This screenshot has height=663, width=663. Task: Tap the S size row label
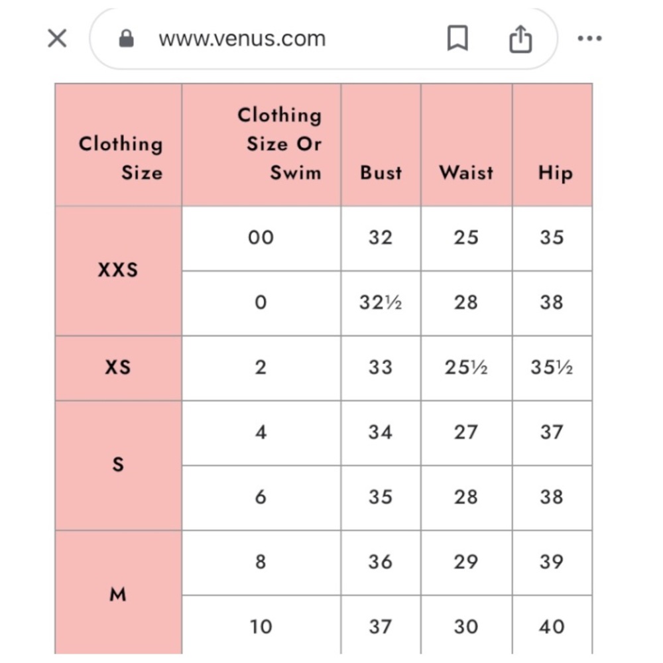[119, 465]
